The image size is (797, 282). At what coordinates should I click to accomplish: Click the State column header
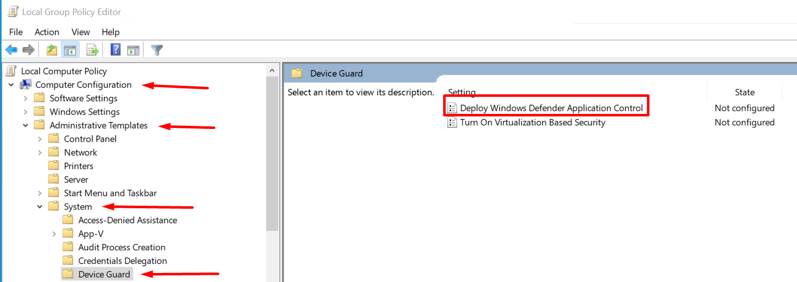(744, 92)
